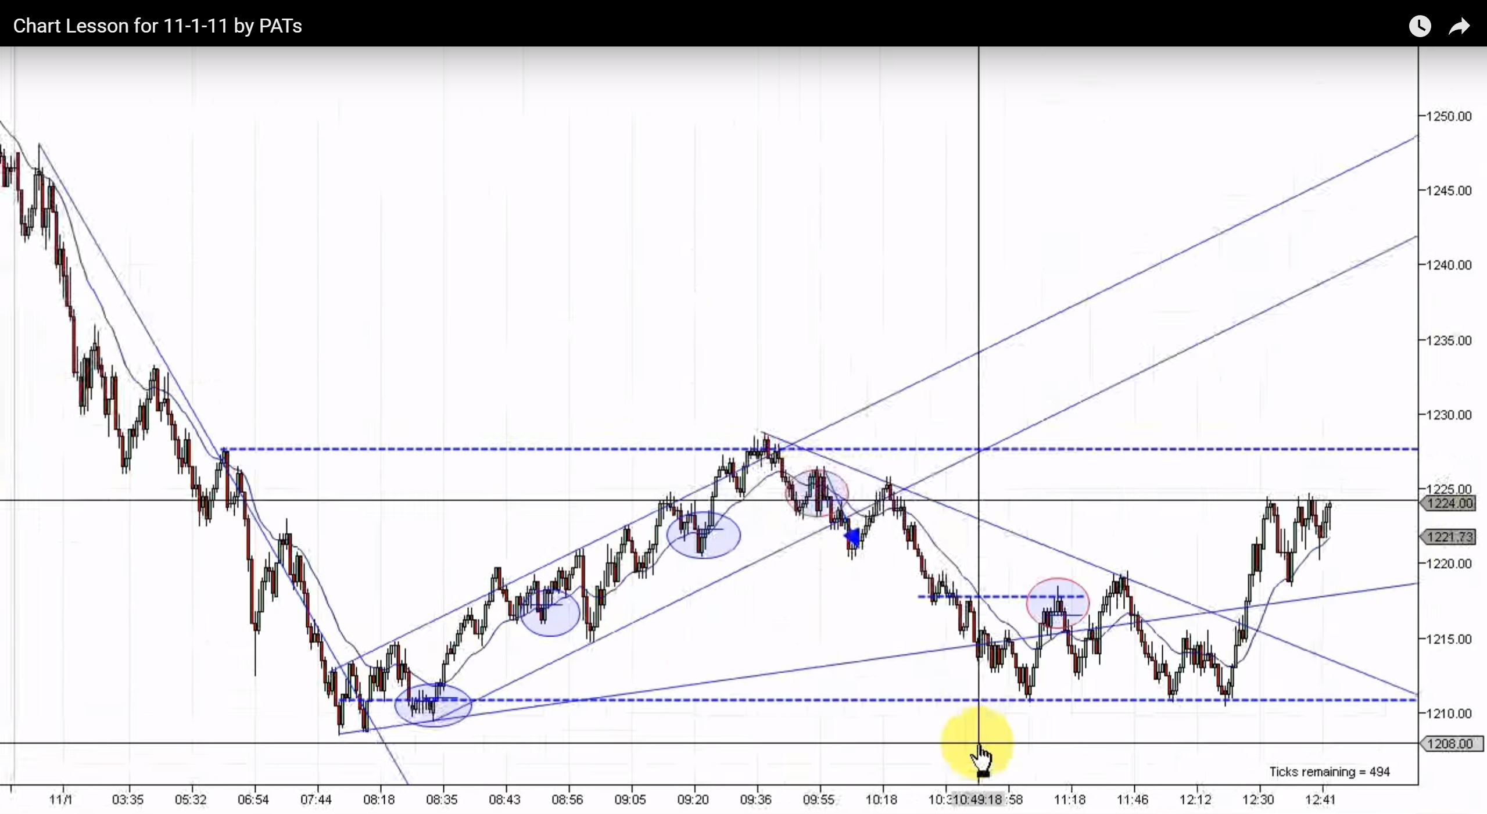Click the 08:56 time axis label
This screenshot has height=814, width=1487.
[567, 799]
